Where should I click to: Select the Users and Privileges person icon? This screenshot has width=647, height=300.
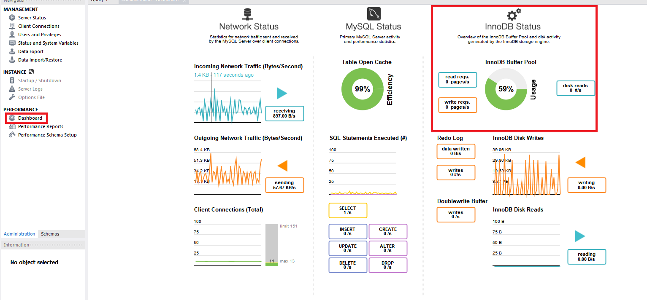coord(12,35)
